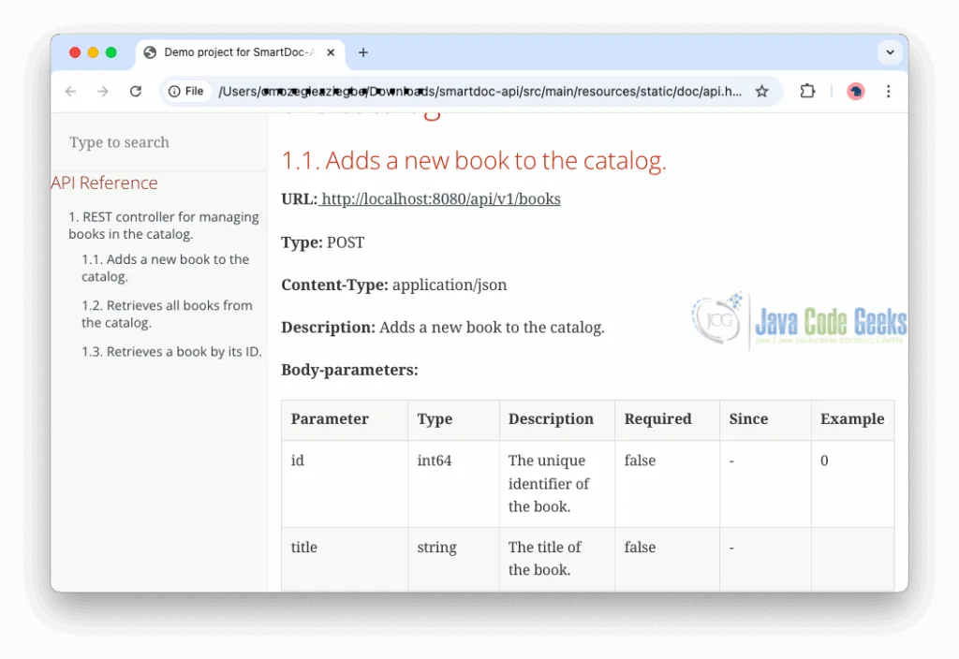Image resolution: width=959 pixels, height=659 pixels.
Task: Open a new tab with plus icon
Action: coord(363,52)
